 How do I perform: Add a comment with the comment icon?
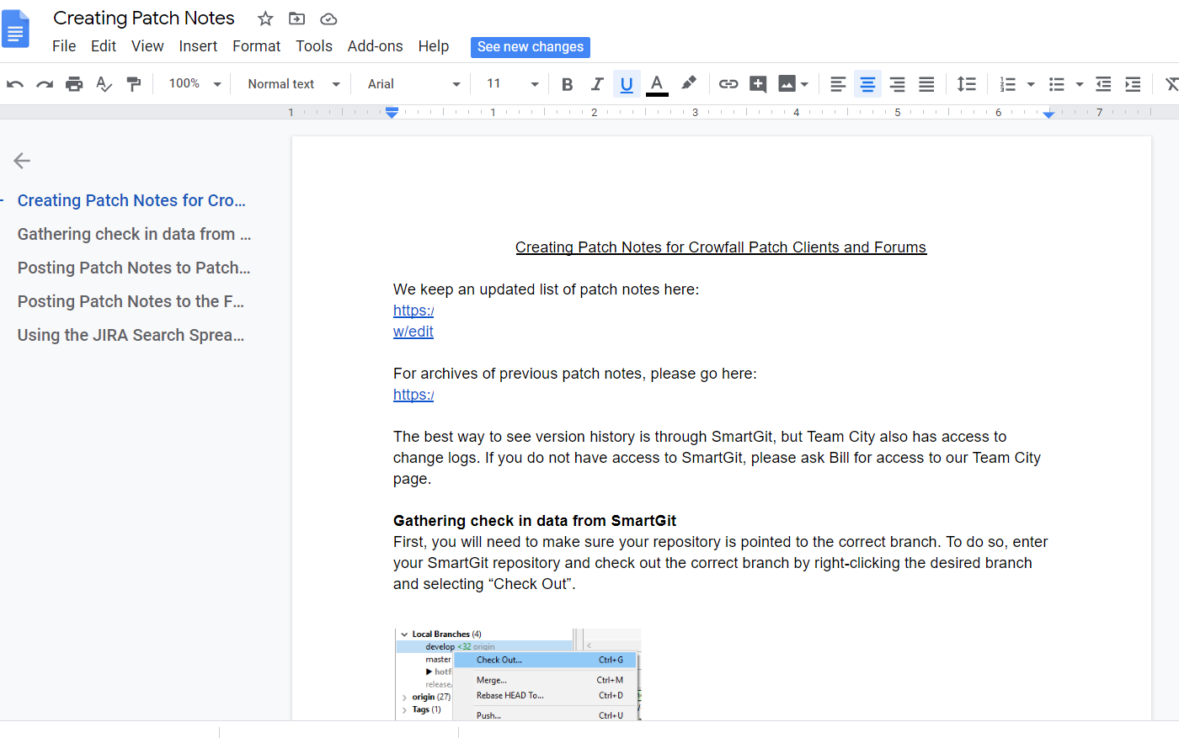click(757, 83)
